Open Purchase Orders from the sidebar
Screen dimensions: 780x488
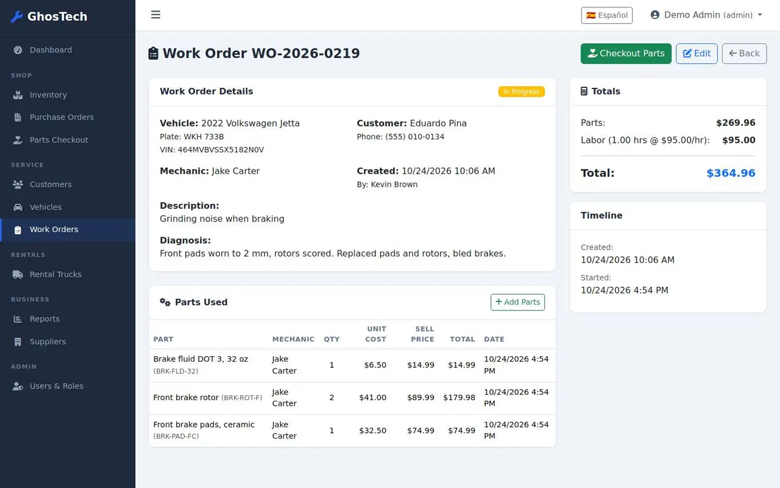pos(68,117)
